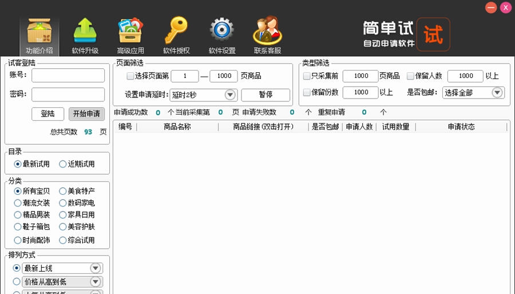Expand the 是否包邮 选择全部 dropdown

[497, 92]
